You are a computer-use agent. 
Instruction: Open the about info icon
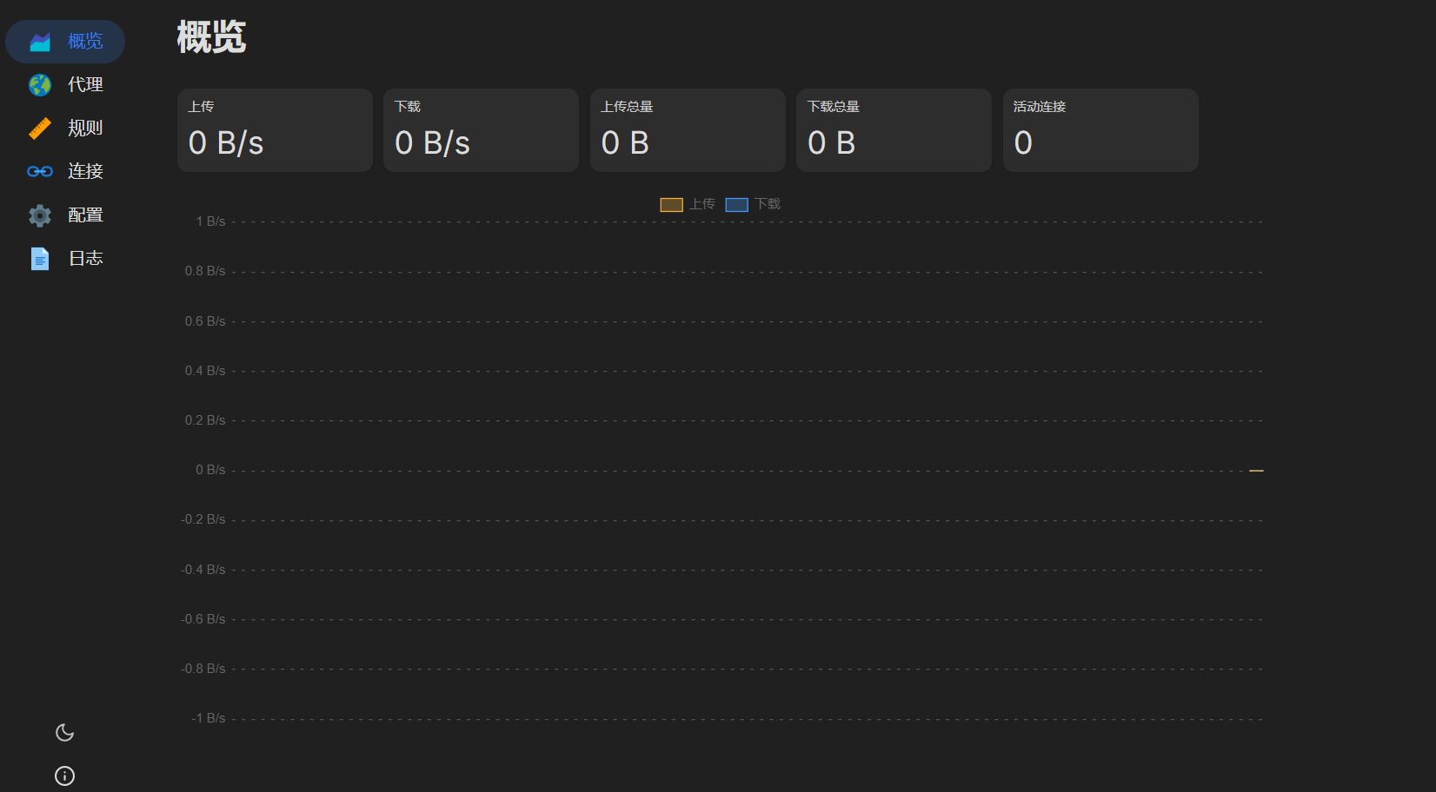point(65,776)
